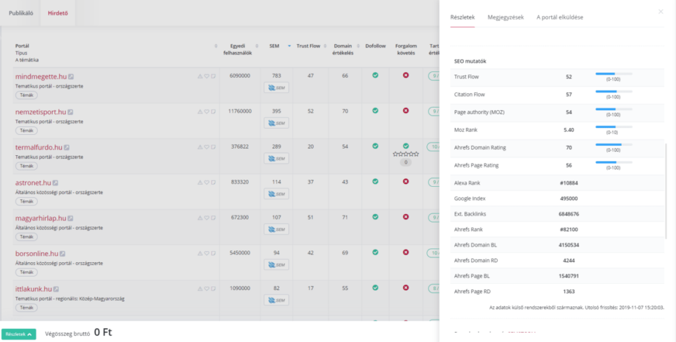Expand the green Részletek button at bottom
676x342 pixels.
(18, 334)
